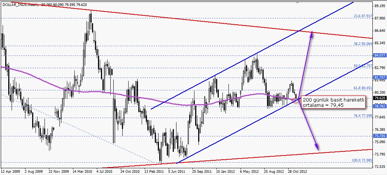Click the Fibonacci label 61.8 80.451

click(363, 88)
